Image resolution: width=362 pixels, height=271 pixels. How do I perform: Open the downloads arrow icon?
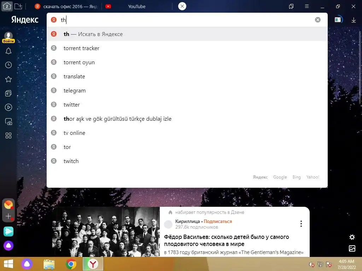tap(354, 20)
